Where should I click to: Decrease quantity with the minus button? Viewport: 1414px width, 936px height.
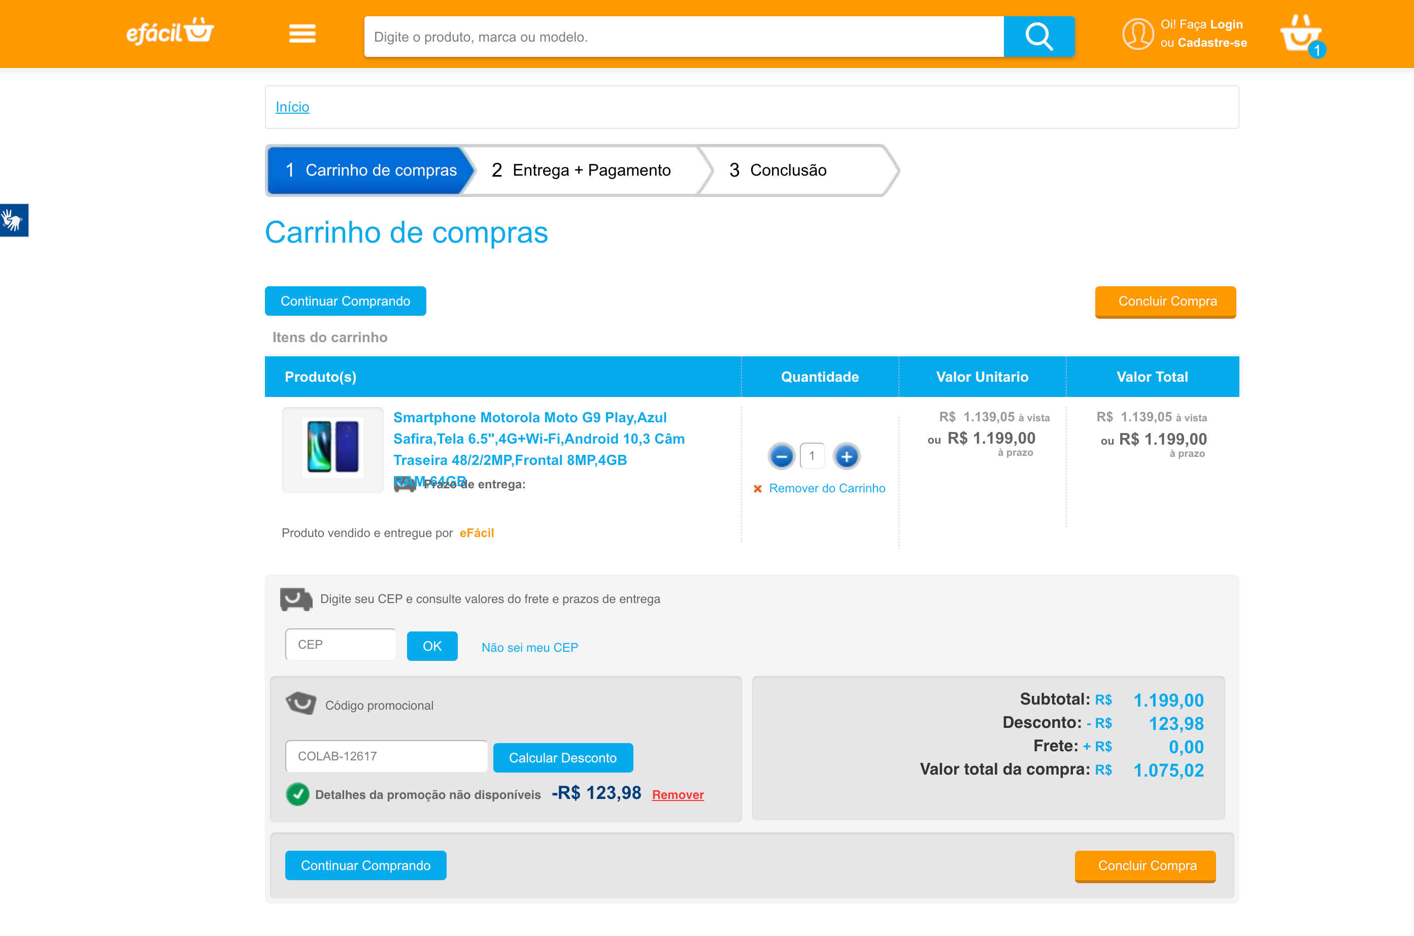pyautogui.click(x=781, y=457)
